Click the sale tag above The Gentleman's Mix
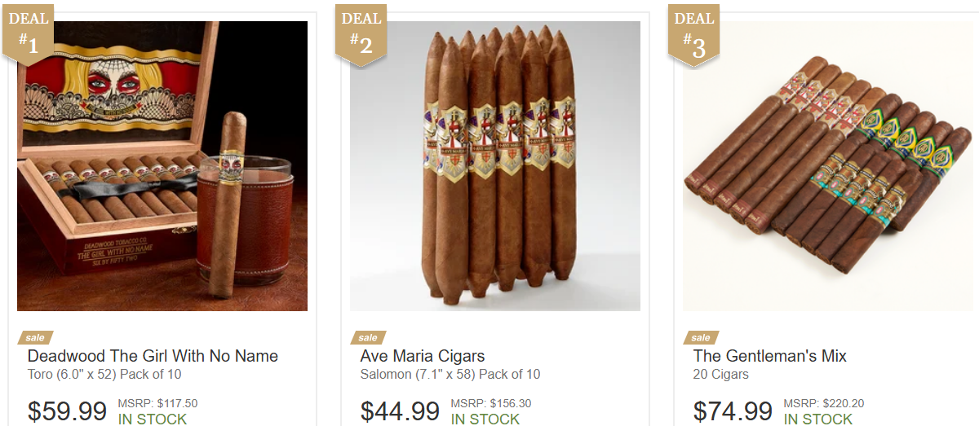 [702, 337]
